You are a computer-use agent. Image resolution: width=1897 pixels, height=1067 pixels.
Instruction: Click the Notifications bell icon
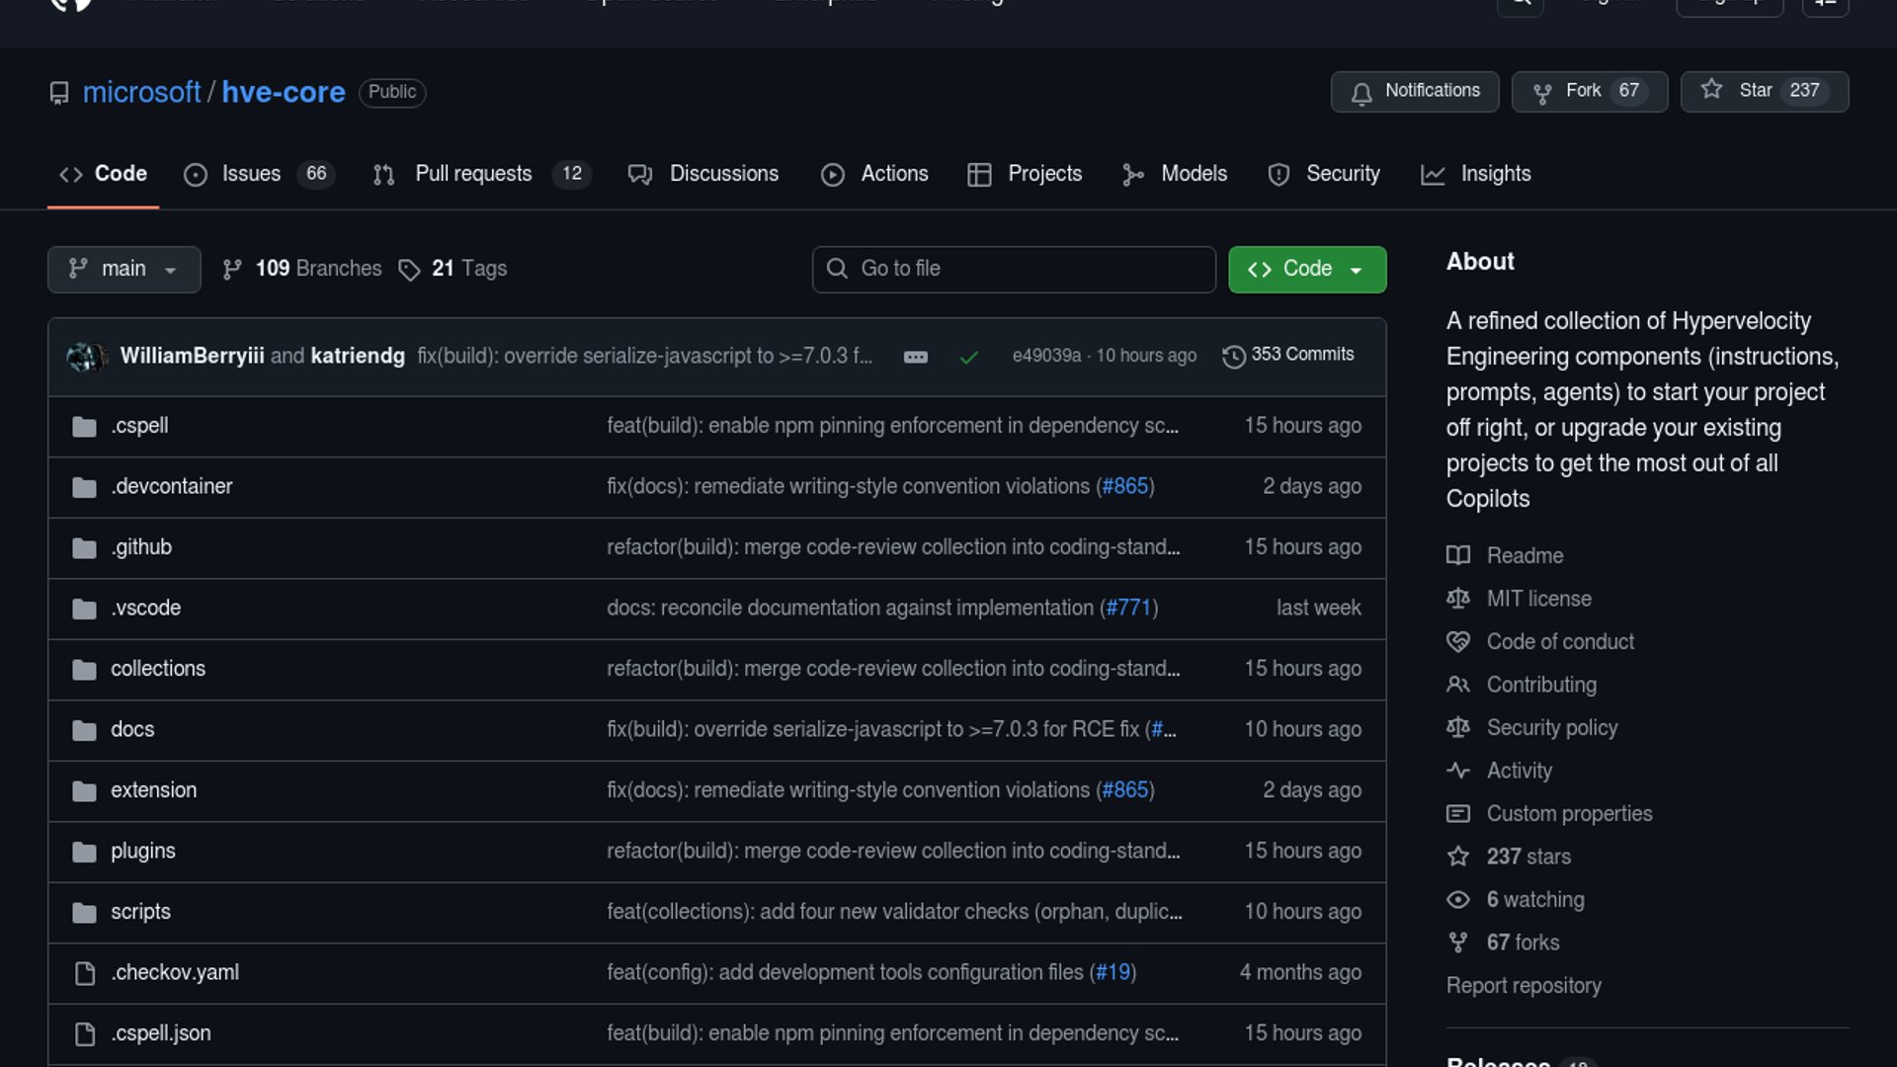pos(1361,93)
